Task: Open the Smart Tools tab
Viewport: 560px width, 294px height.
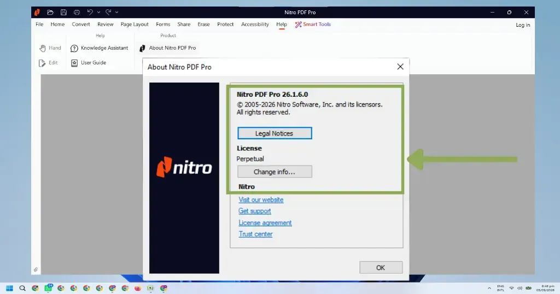Action: pos(313,24)
